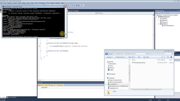
Task: Click the Program.cs file icon
Action: pos(161,22)
